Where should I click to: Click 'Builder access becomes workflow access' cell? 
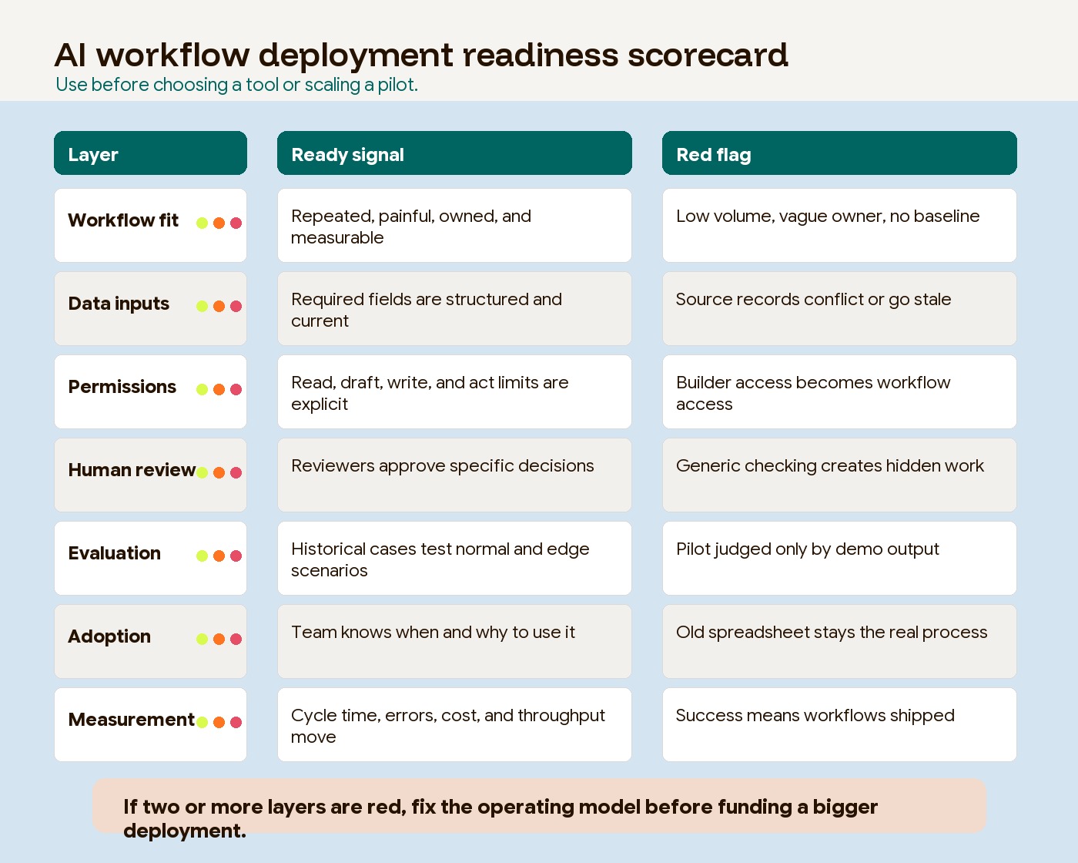(x=839, y=392)
